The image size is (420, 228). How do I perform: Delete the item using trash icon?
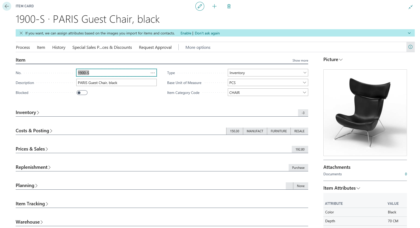coord(229,6)
